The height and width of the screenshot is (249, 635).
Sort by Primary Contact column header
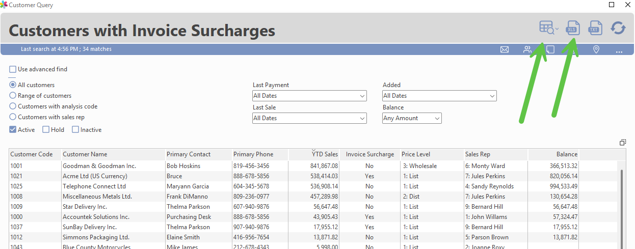[198, 154]
